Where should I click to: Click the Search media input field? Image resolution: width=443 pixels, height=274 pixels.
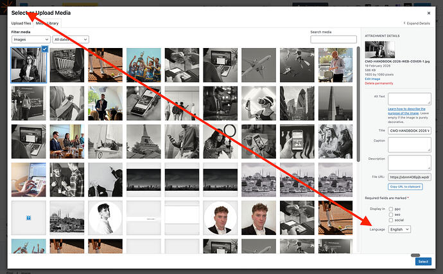[333, 40]
